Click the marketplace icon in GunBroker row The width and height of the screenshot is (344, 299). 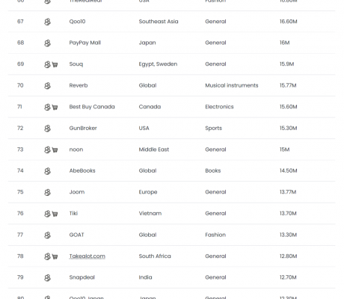(x=47, y=129)
